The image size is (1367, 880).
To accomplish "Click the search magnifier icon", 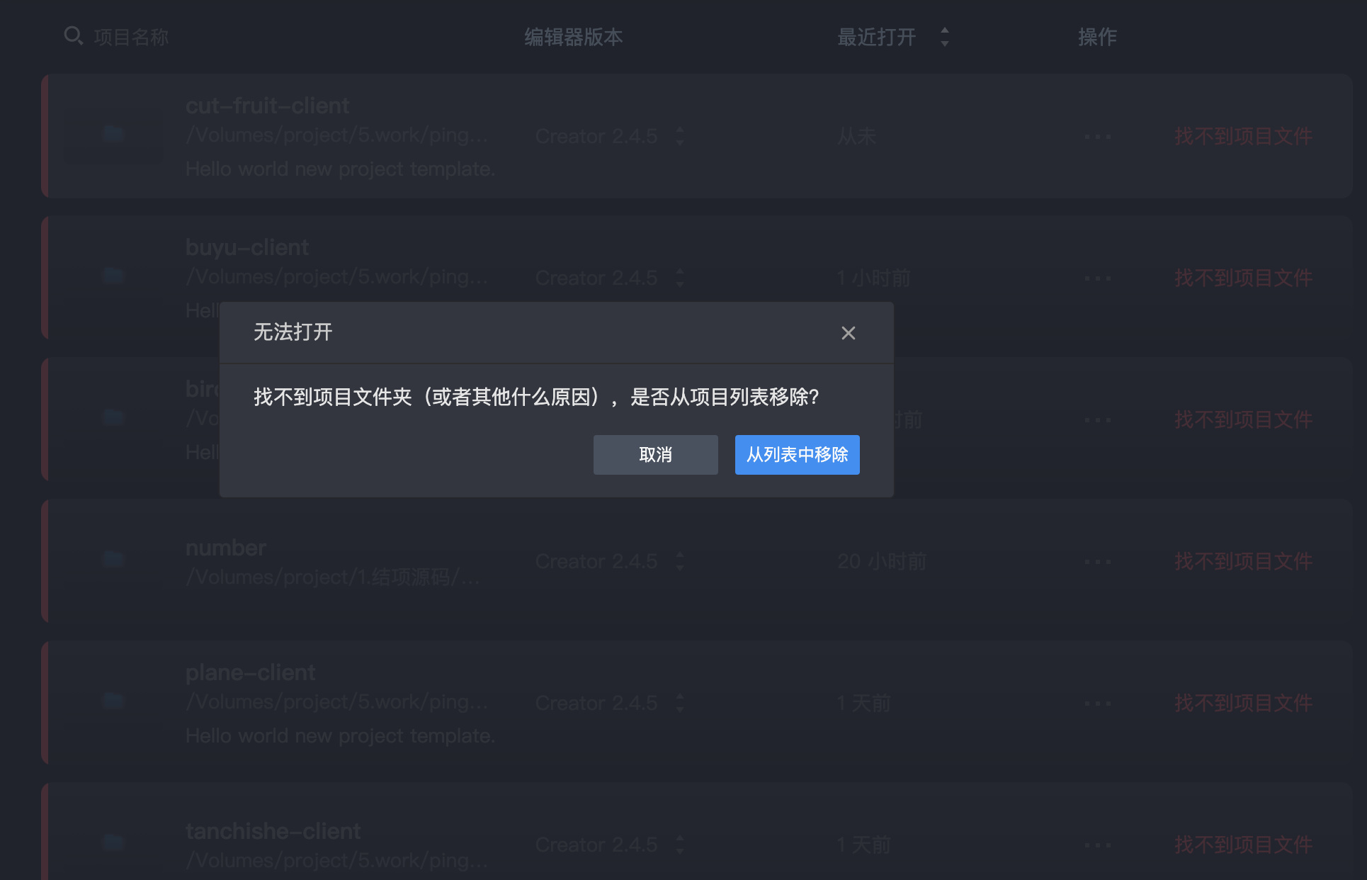I will click(x=73, y=35).
